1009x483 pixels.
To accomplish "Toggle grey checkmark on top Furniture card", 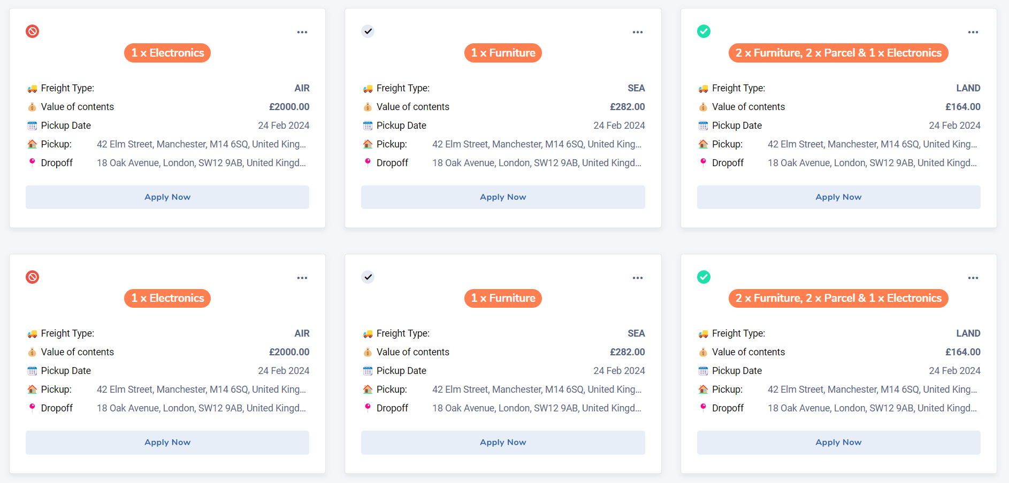I will pyautogui.click(x=368, y=32).
